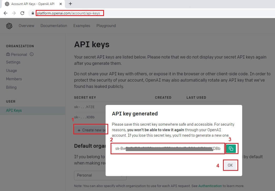Click the CREATED column header
The height and width of the screenshot is (191, 275).
tap(163, 98)
